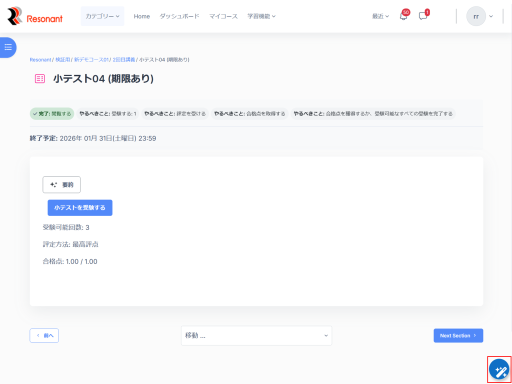Image resolution: width=512 pixels, height=384 pixels.
Task: Open the 最近 recent items dropdown
Action: (x=380, y=16)
